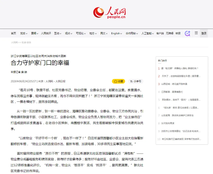Open 无障碍 accessibility link
This screenshot has height=174, width=213.
click(170, 33)
